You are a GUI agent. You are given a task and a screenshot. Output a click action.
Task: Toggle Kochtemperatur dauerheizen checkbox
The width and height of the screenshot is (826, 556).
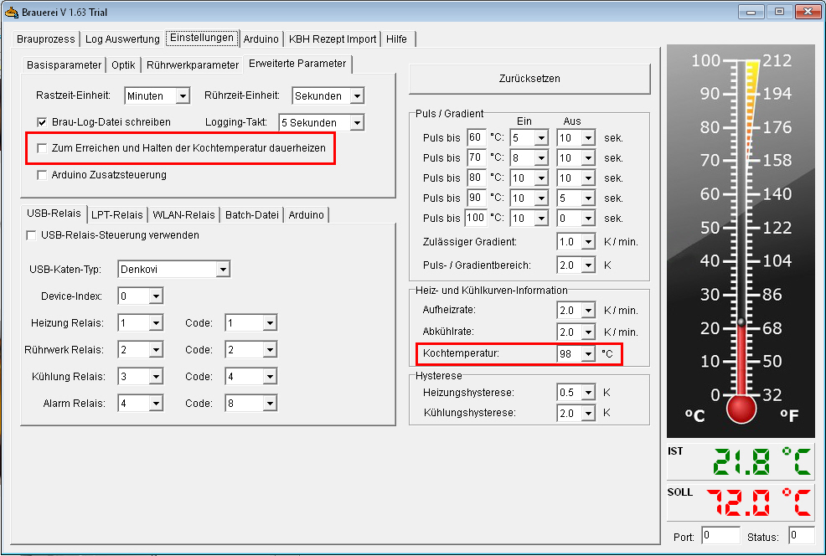pos(42,148)
